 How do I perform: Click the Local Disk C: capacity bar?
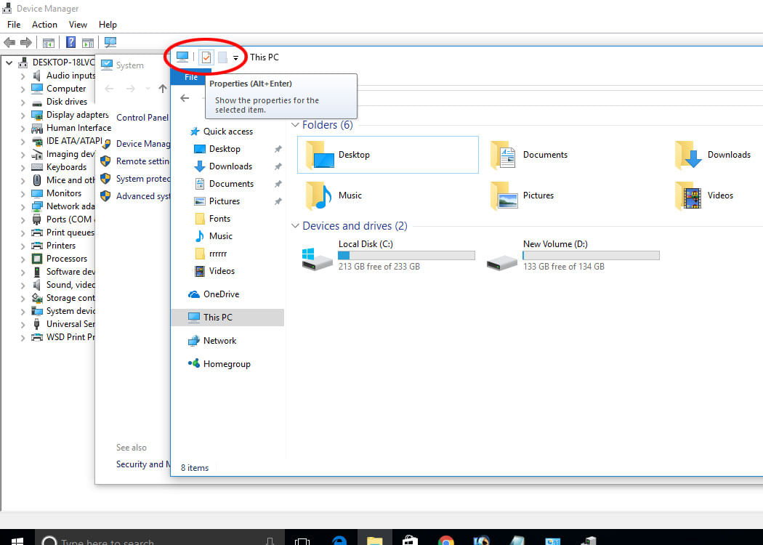tap(406, 255)
